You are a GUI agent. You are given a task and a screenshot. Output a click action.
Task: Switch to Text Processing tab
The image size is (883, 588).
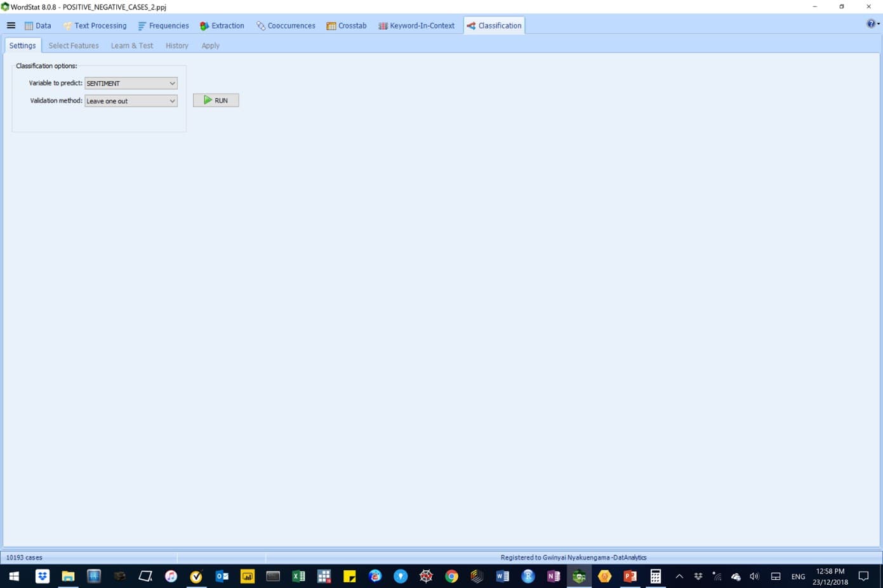[95, 26]
